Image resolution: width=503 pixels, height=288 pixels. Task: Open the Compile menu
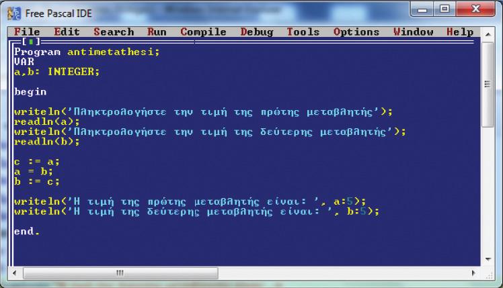203,32
